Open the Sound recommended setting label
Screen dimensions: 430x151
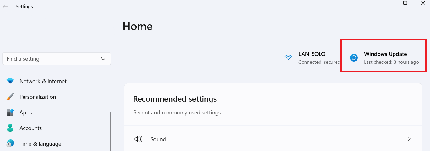158,139
